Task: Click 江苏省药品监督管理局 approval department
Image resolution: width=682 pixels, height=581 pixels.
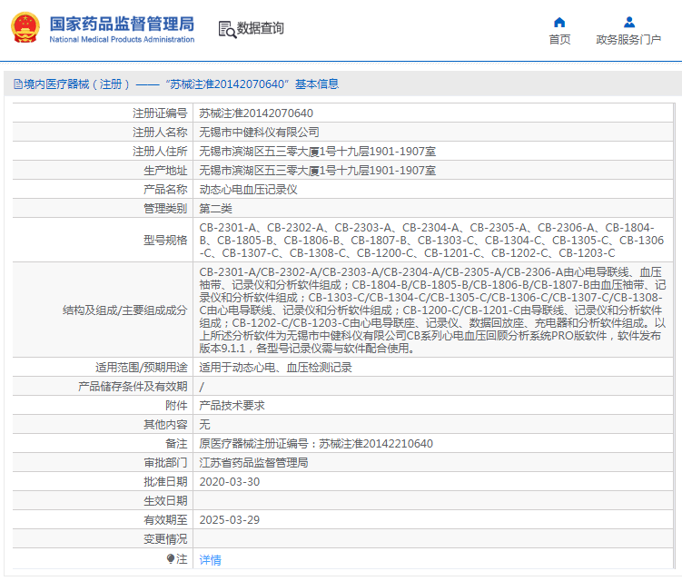Action: click(x=253, y=463)
